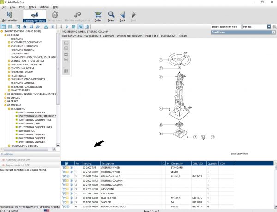
Task: Click the print icon in the small toolbar
Action: 46,28
